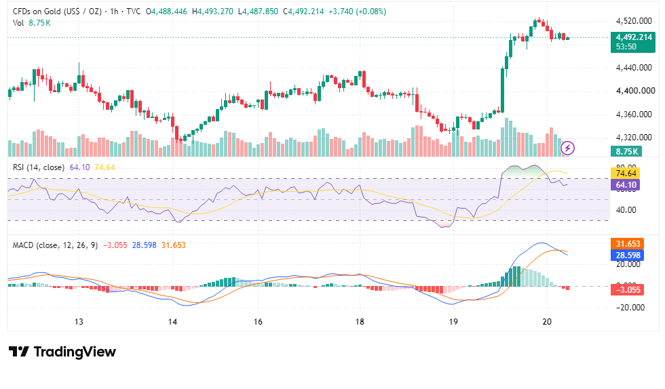Viewport: 665px width, 389px height.
Task: Click the TradingView logo icon
Action: [19, 352]
